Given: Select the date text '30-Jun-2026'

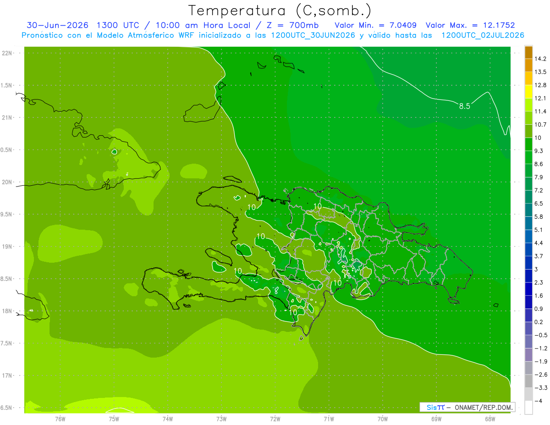Looking at the screenshot, I should coord(57,25).
